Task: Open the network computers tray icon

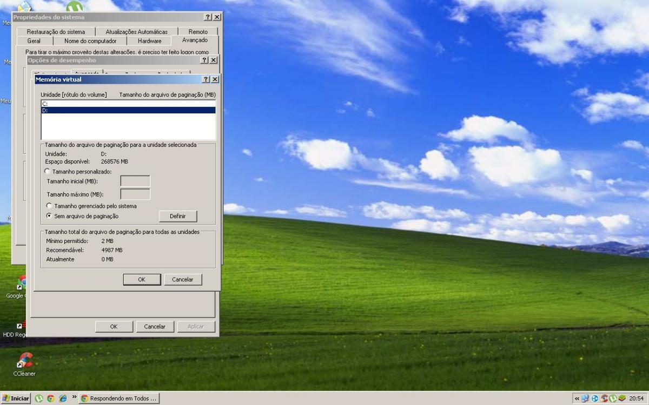Action: pyautogui.click(x=585, y=399)
